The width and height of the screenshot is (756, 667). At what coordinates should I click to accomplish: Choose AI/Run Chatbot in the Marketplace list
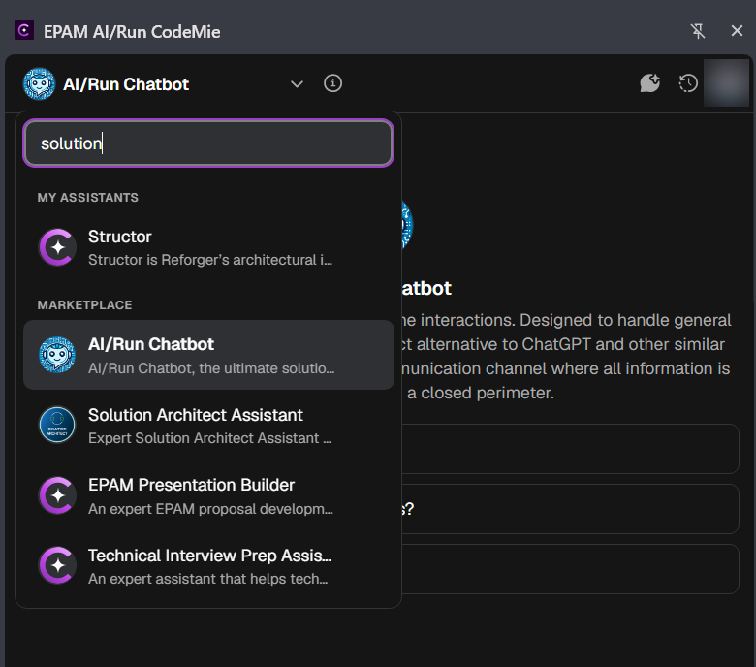tap(208, 355)
